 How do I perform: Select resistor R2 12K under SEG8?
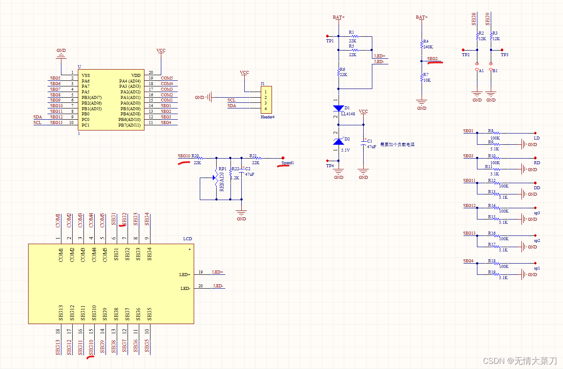(477, 35)
